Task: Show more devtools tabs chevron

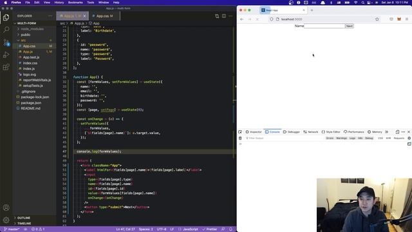Action: tap(386, 131)
